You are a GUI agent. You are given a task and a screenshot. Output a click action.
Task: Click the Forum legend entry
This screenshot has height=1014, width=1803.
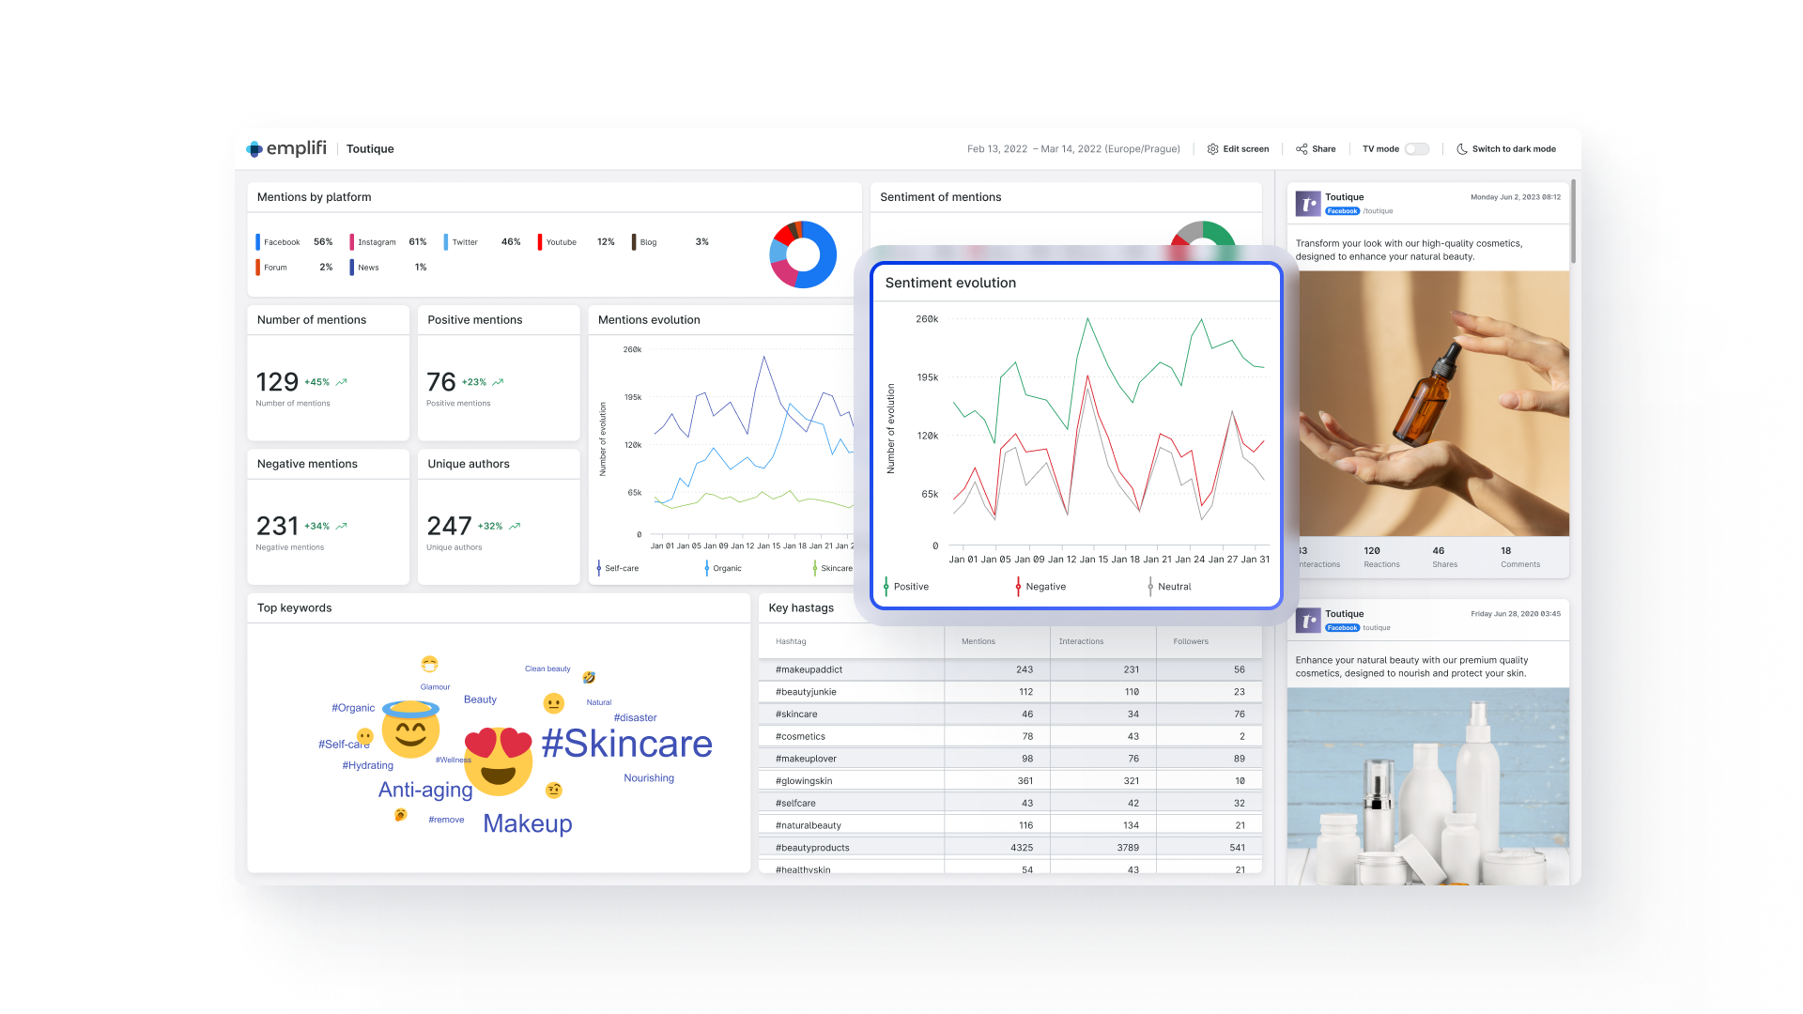tap(294, 268)
